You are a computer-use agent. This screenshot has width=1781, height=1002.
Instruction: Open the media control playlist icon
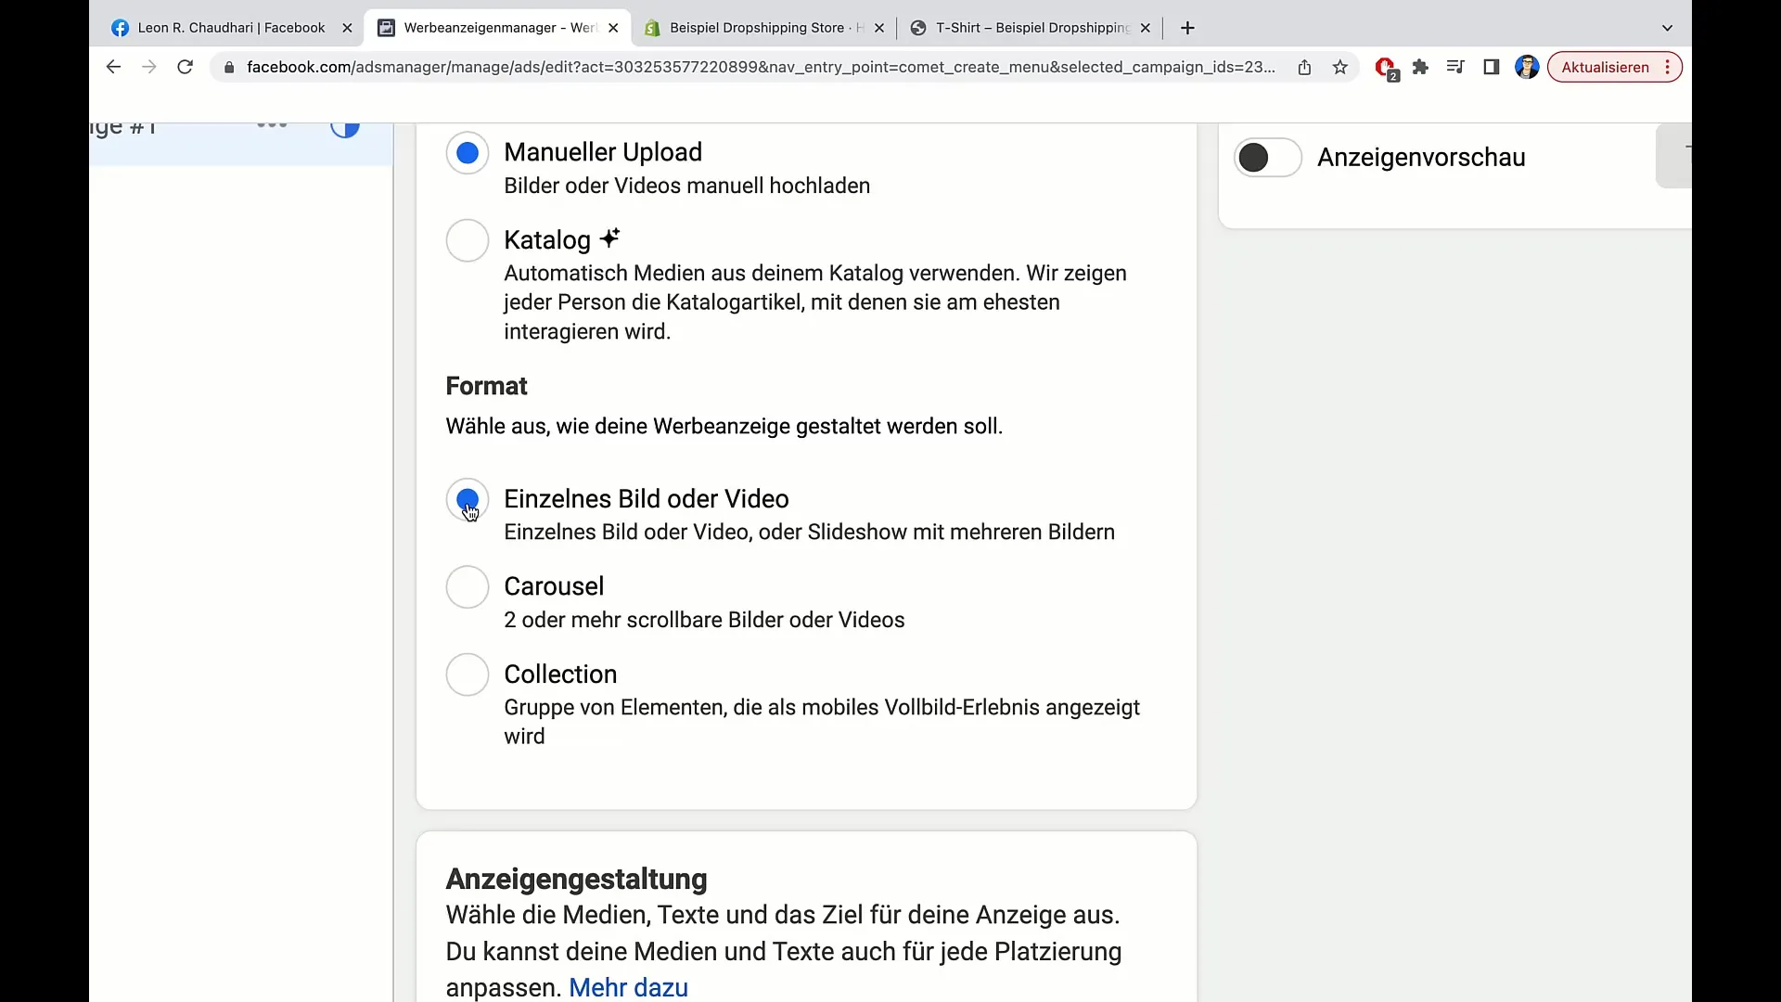[x=1455, y=67]
